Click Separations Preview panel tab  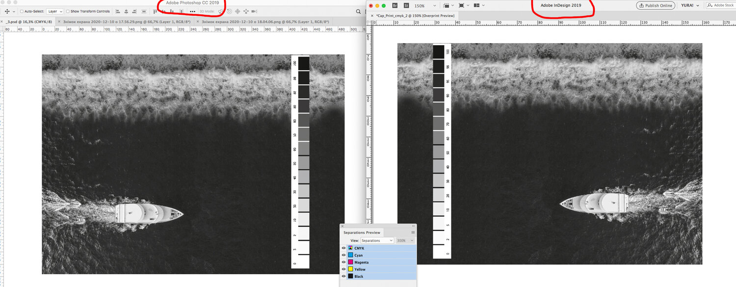362,233
